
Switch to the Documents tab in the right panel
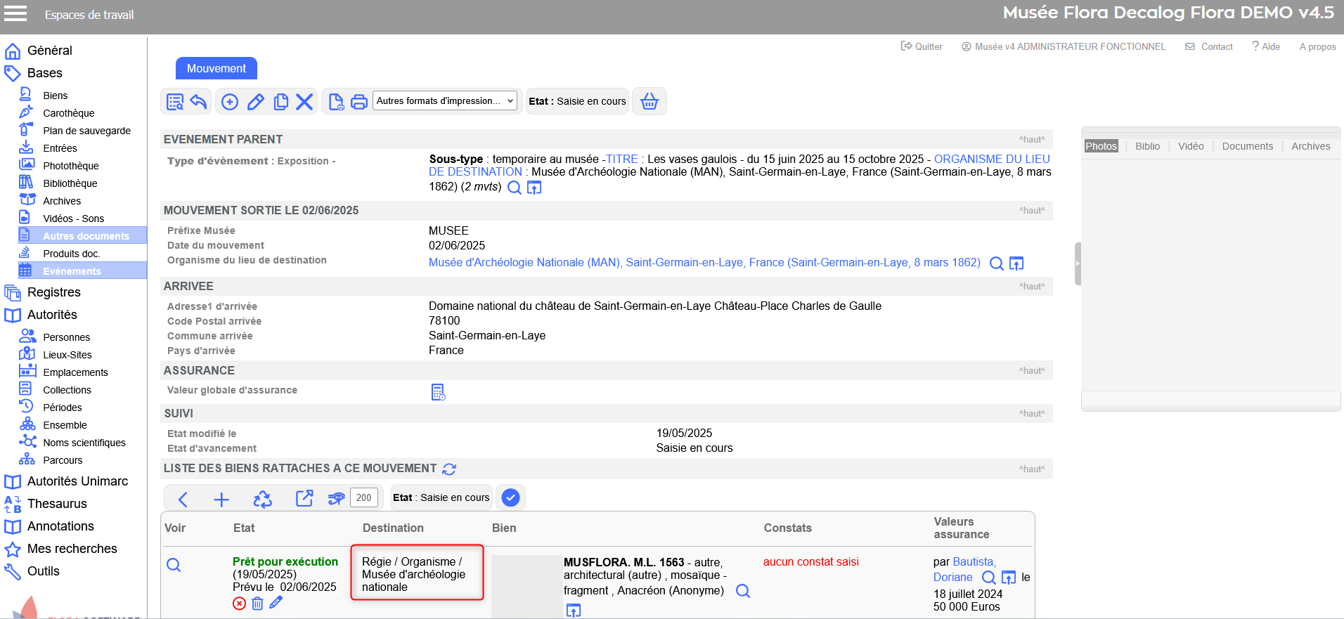pos(1247,146)
